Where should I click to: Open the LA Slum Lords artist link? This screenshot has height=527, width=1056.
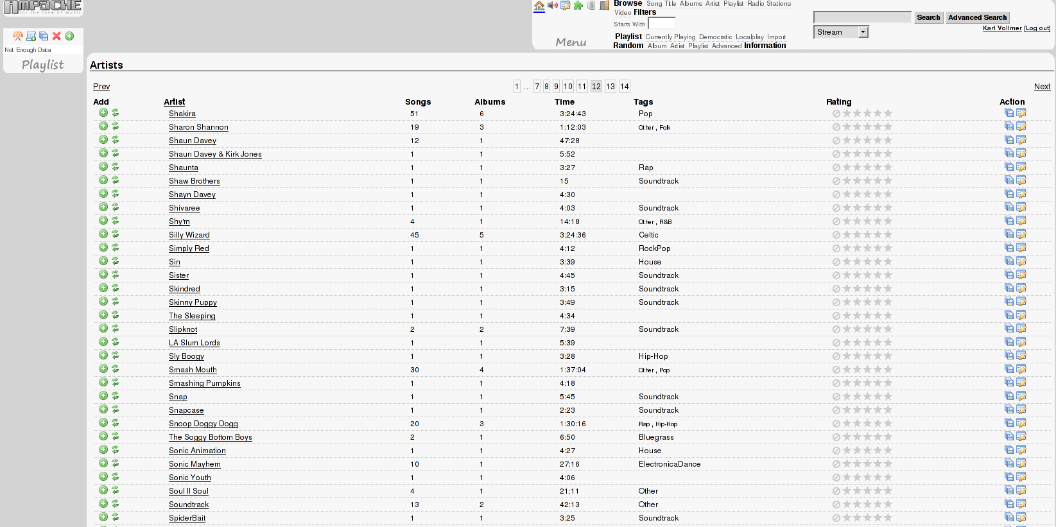click(195, 343)
